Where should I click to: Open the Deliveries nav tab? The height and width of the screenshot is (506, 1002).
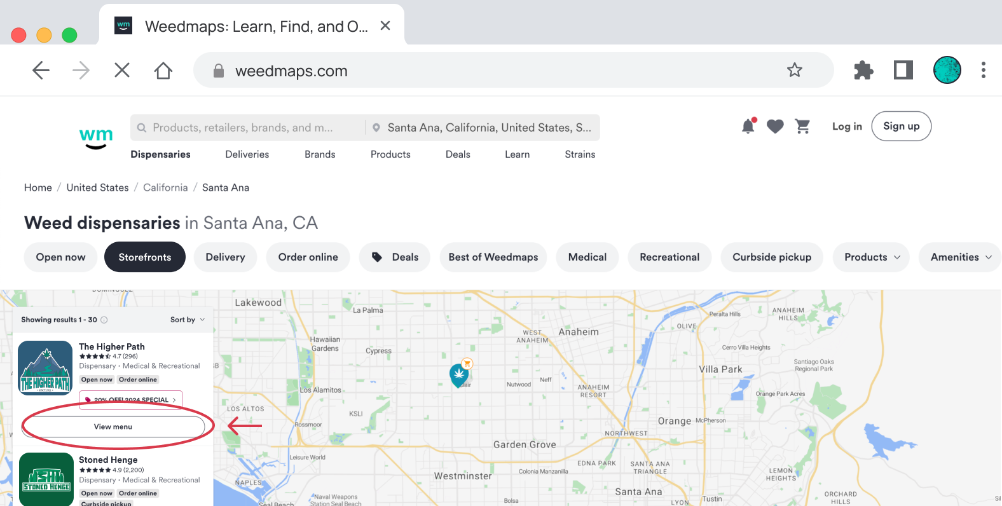(x=247, y=154)
